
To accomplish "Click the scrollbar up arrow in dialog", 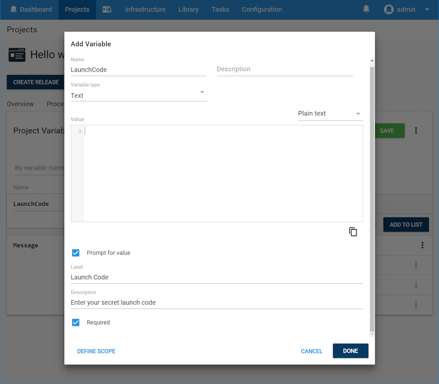I will click(372, 61).
